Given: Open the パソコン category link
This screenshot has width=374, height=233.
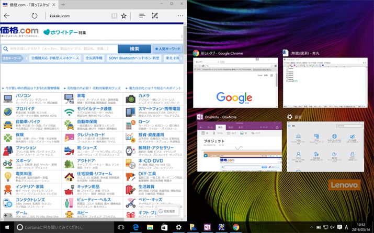Looking at the screenshot, I should pyautogui.click(x=23, y=96).
